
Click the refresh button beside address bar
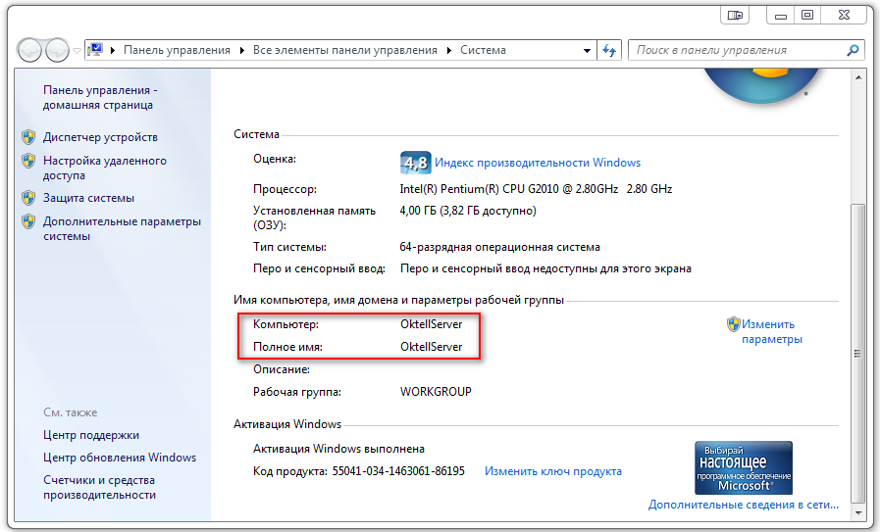pyautogui.click(x=609, y=50)
